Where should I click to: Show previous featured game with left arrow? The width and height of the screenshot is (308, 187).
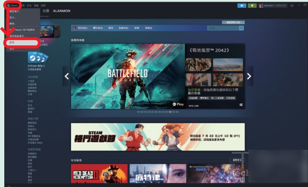tap(67, 76)
